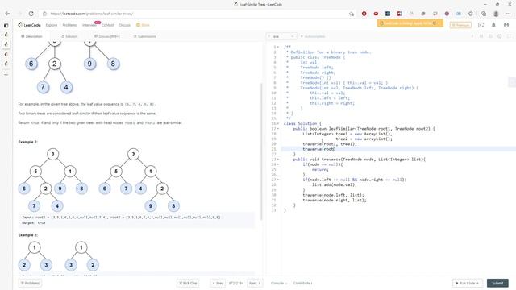Switch to the Discuss tab in problem panel
This screenshot has width=516, height=290.
point(107,36)
